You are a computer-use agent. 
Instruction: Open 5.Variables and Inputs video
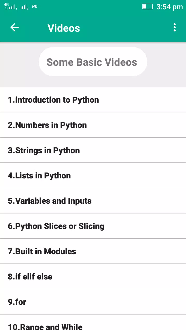(93, 201)
